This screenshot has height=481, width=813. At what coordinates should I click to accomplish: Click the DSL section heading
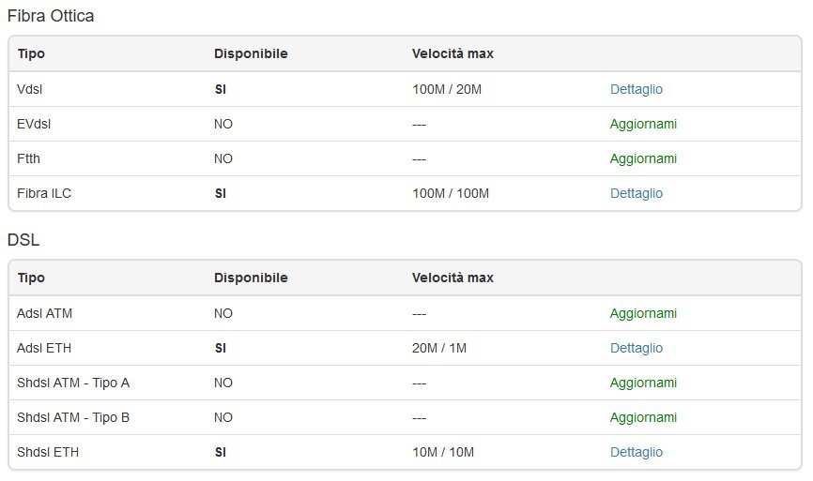[23, 240]
